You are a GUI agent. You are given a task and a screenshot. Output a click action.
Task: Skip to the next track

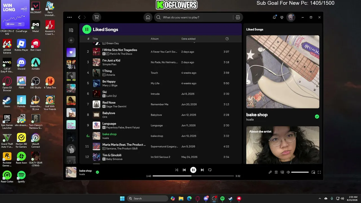coord(202,170)
